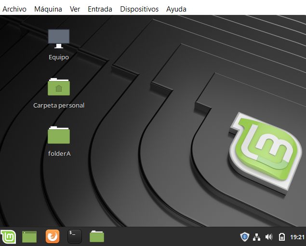Click the Carpeta personal label text
306x246 pixels.
pos(59,106)
